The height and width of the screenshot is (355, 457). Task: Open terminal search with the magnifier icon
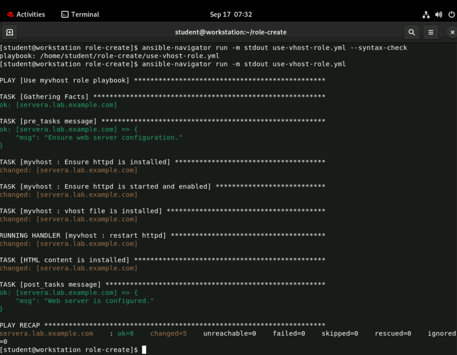click(411, 32)
